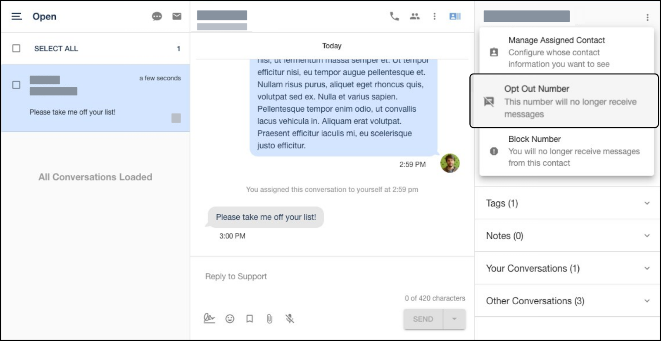Tick the conversation checkbox in the list
661x341 pixels.
click(16, 85)
